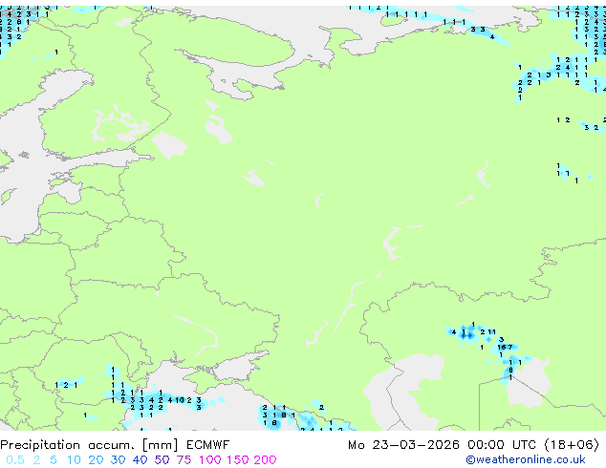Click the 2 mm legend value
Viewport: 606px width, 468px height.
tap(36, 460)
